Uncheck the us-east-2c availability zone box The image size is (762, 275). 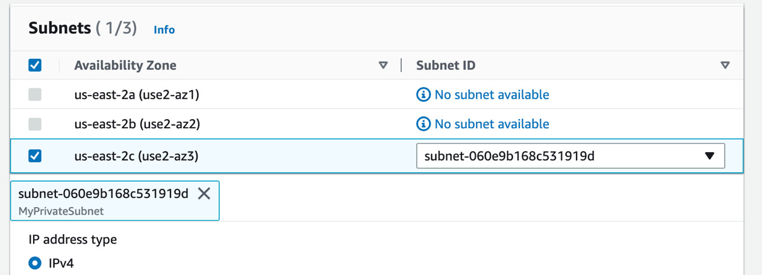pos(35,156)
